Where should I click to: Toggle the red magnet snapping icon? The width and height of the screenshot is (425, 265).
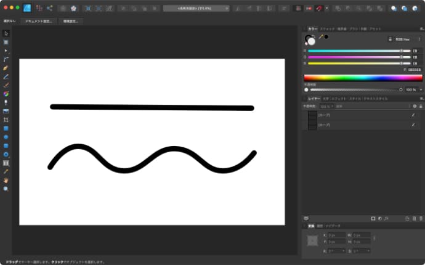[318, 9]
